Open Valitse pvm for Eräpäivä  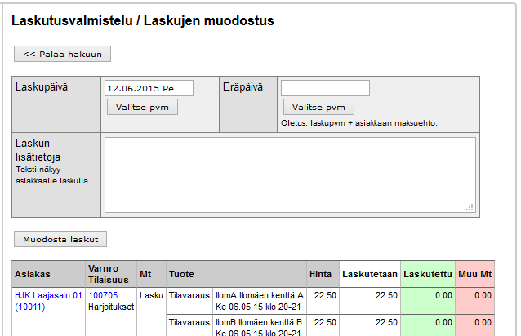[318, 107]
